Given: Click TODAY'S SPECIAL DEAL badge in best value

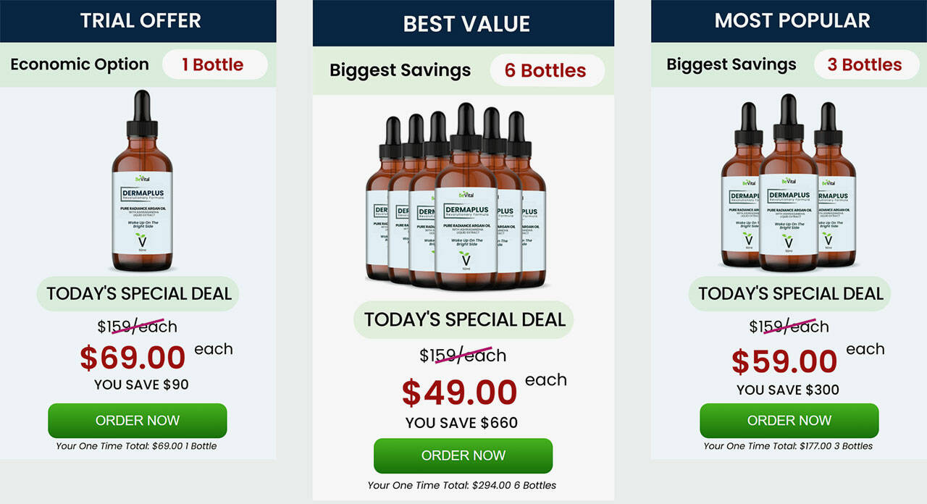Looking at the screenshot, I should pos(463,320).
